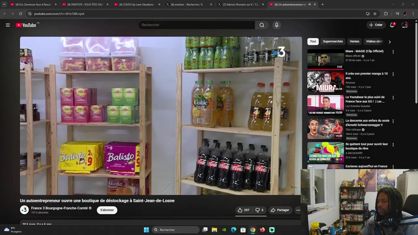View site information icon in address bar

pyautogui.click(x=29, y=14)
